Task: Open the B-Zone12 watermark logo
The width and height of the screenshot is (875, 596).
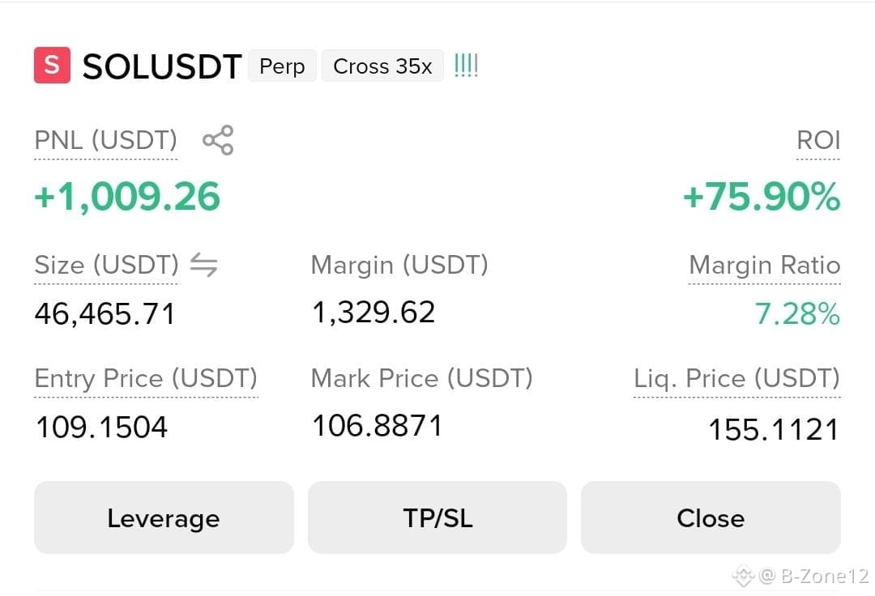Action: (743, 576)
